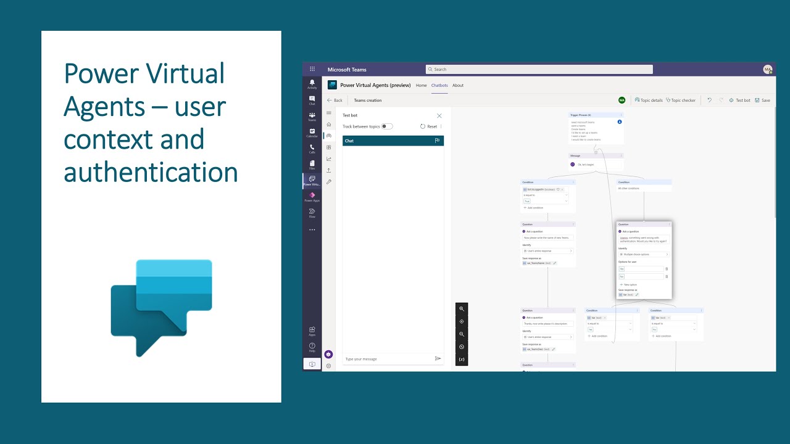Open Flow app in Teams sidebar
Image resolution: width=790 pixels, height=444 pixels.
(x=312, y=213)
